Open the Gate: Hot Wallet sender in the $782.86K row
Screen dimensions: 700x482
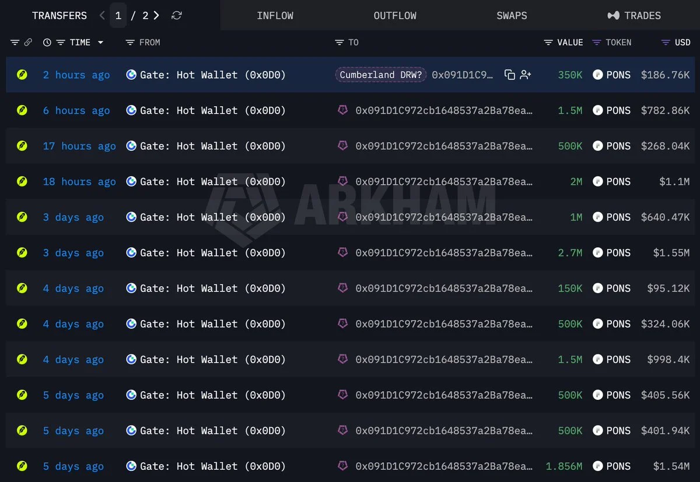click(x=213, y=110)
